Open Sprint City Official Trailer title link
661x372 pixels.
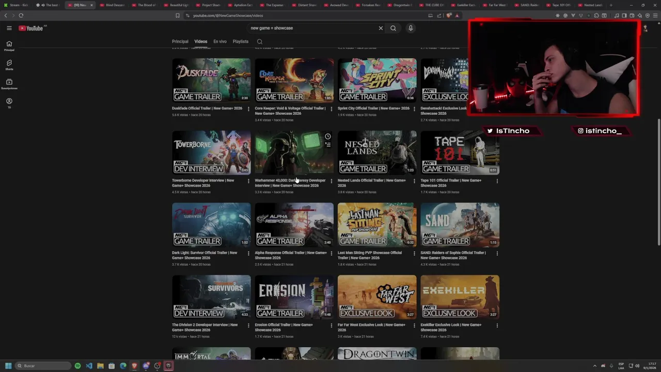(x=373, y=109)
